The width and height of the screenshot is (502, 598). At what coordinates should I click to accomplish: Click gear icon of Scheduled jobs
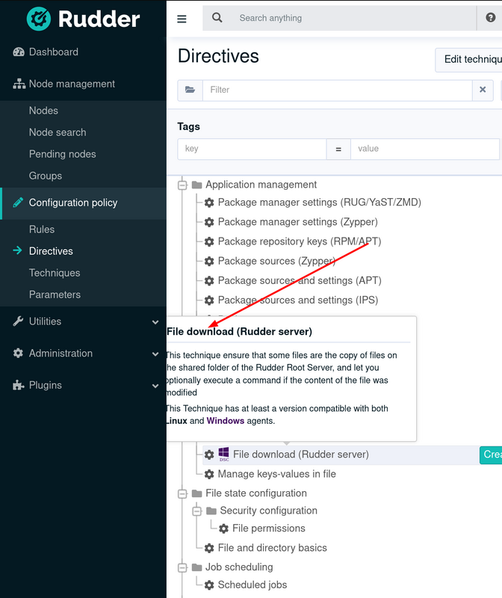click(209, 585)
